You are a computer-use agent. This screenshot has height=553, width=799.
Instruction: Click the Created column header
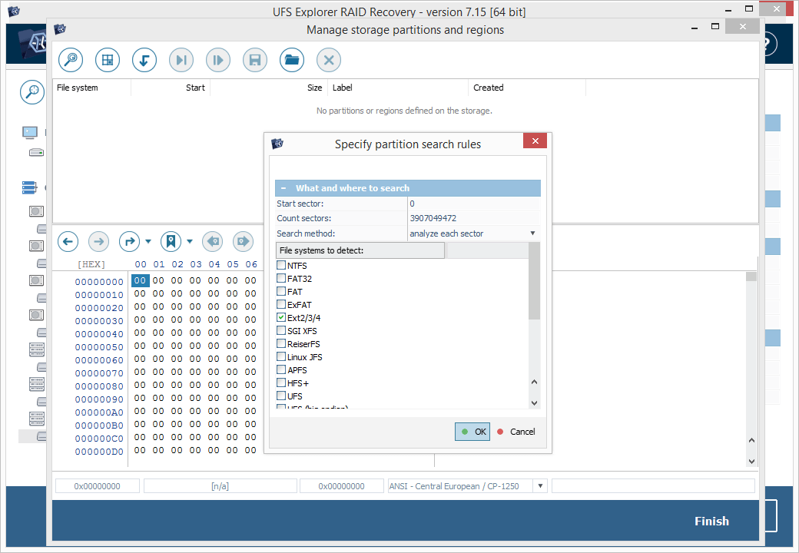coord(527,88)
